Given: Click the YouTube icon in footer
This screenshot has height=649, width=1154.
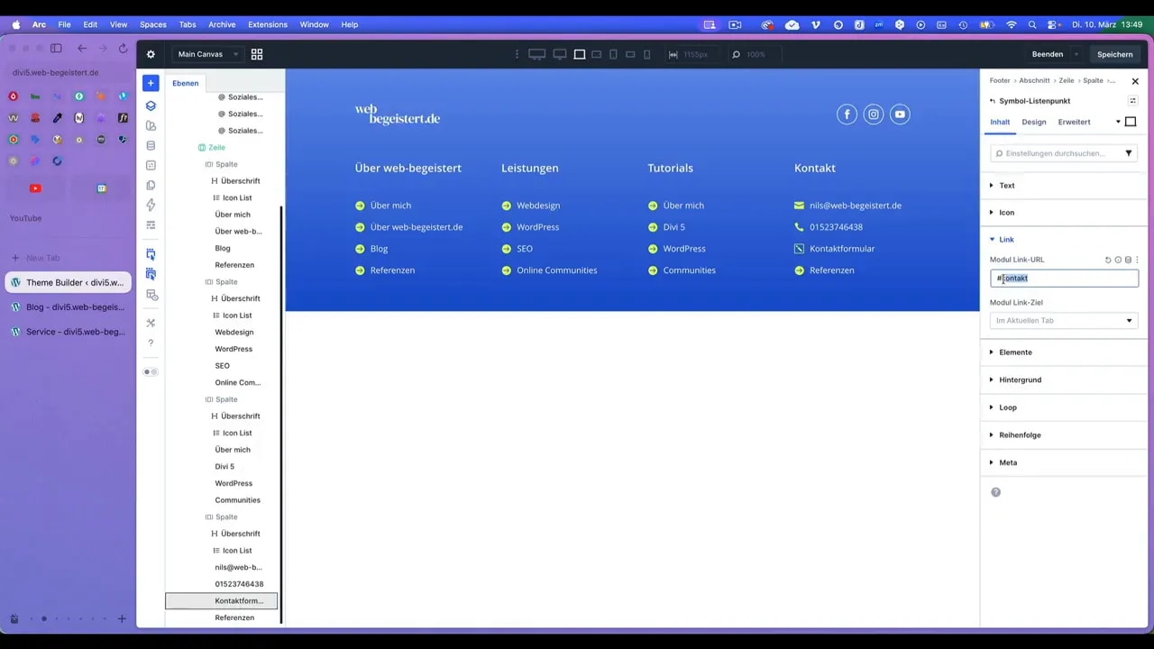Looking at the screenshot, I should (900, 114).
